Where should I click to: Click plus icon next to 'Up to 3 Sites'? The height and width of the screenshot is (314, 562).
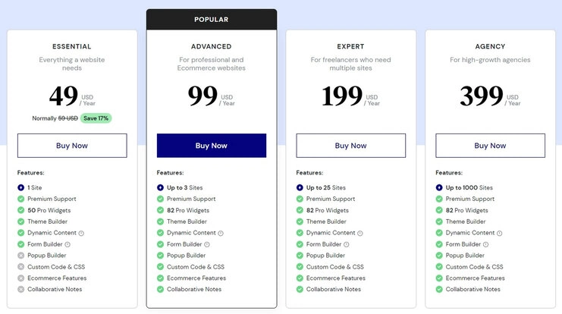[160, 187]
